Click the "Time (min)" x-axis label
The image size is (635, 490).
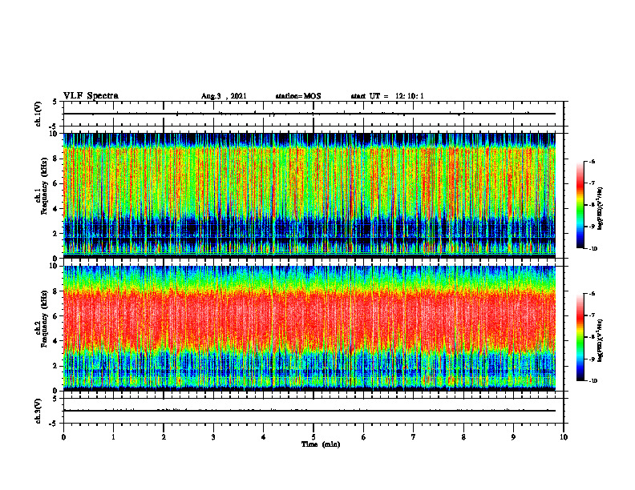(321, 444)
